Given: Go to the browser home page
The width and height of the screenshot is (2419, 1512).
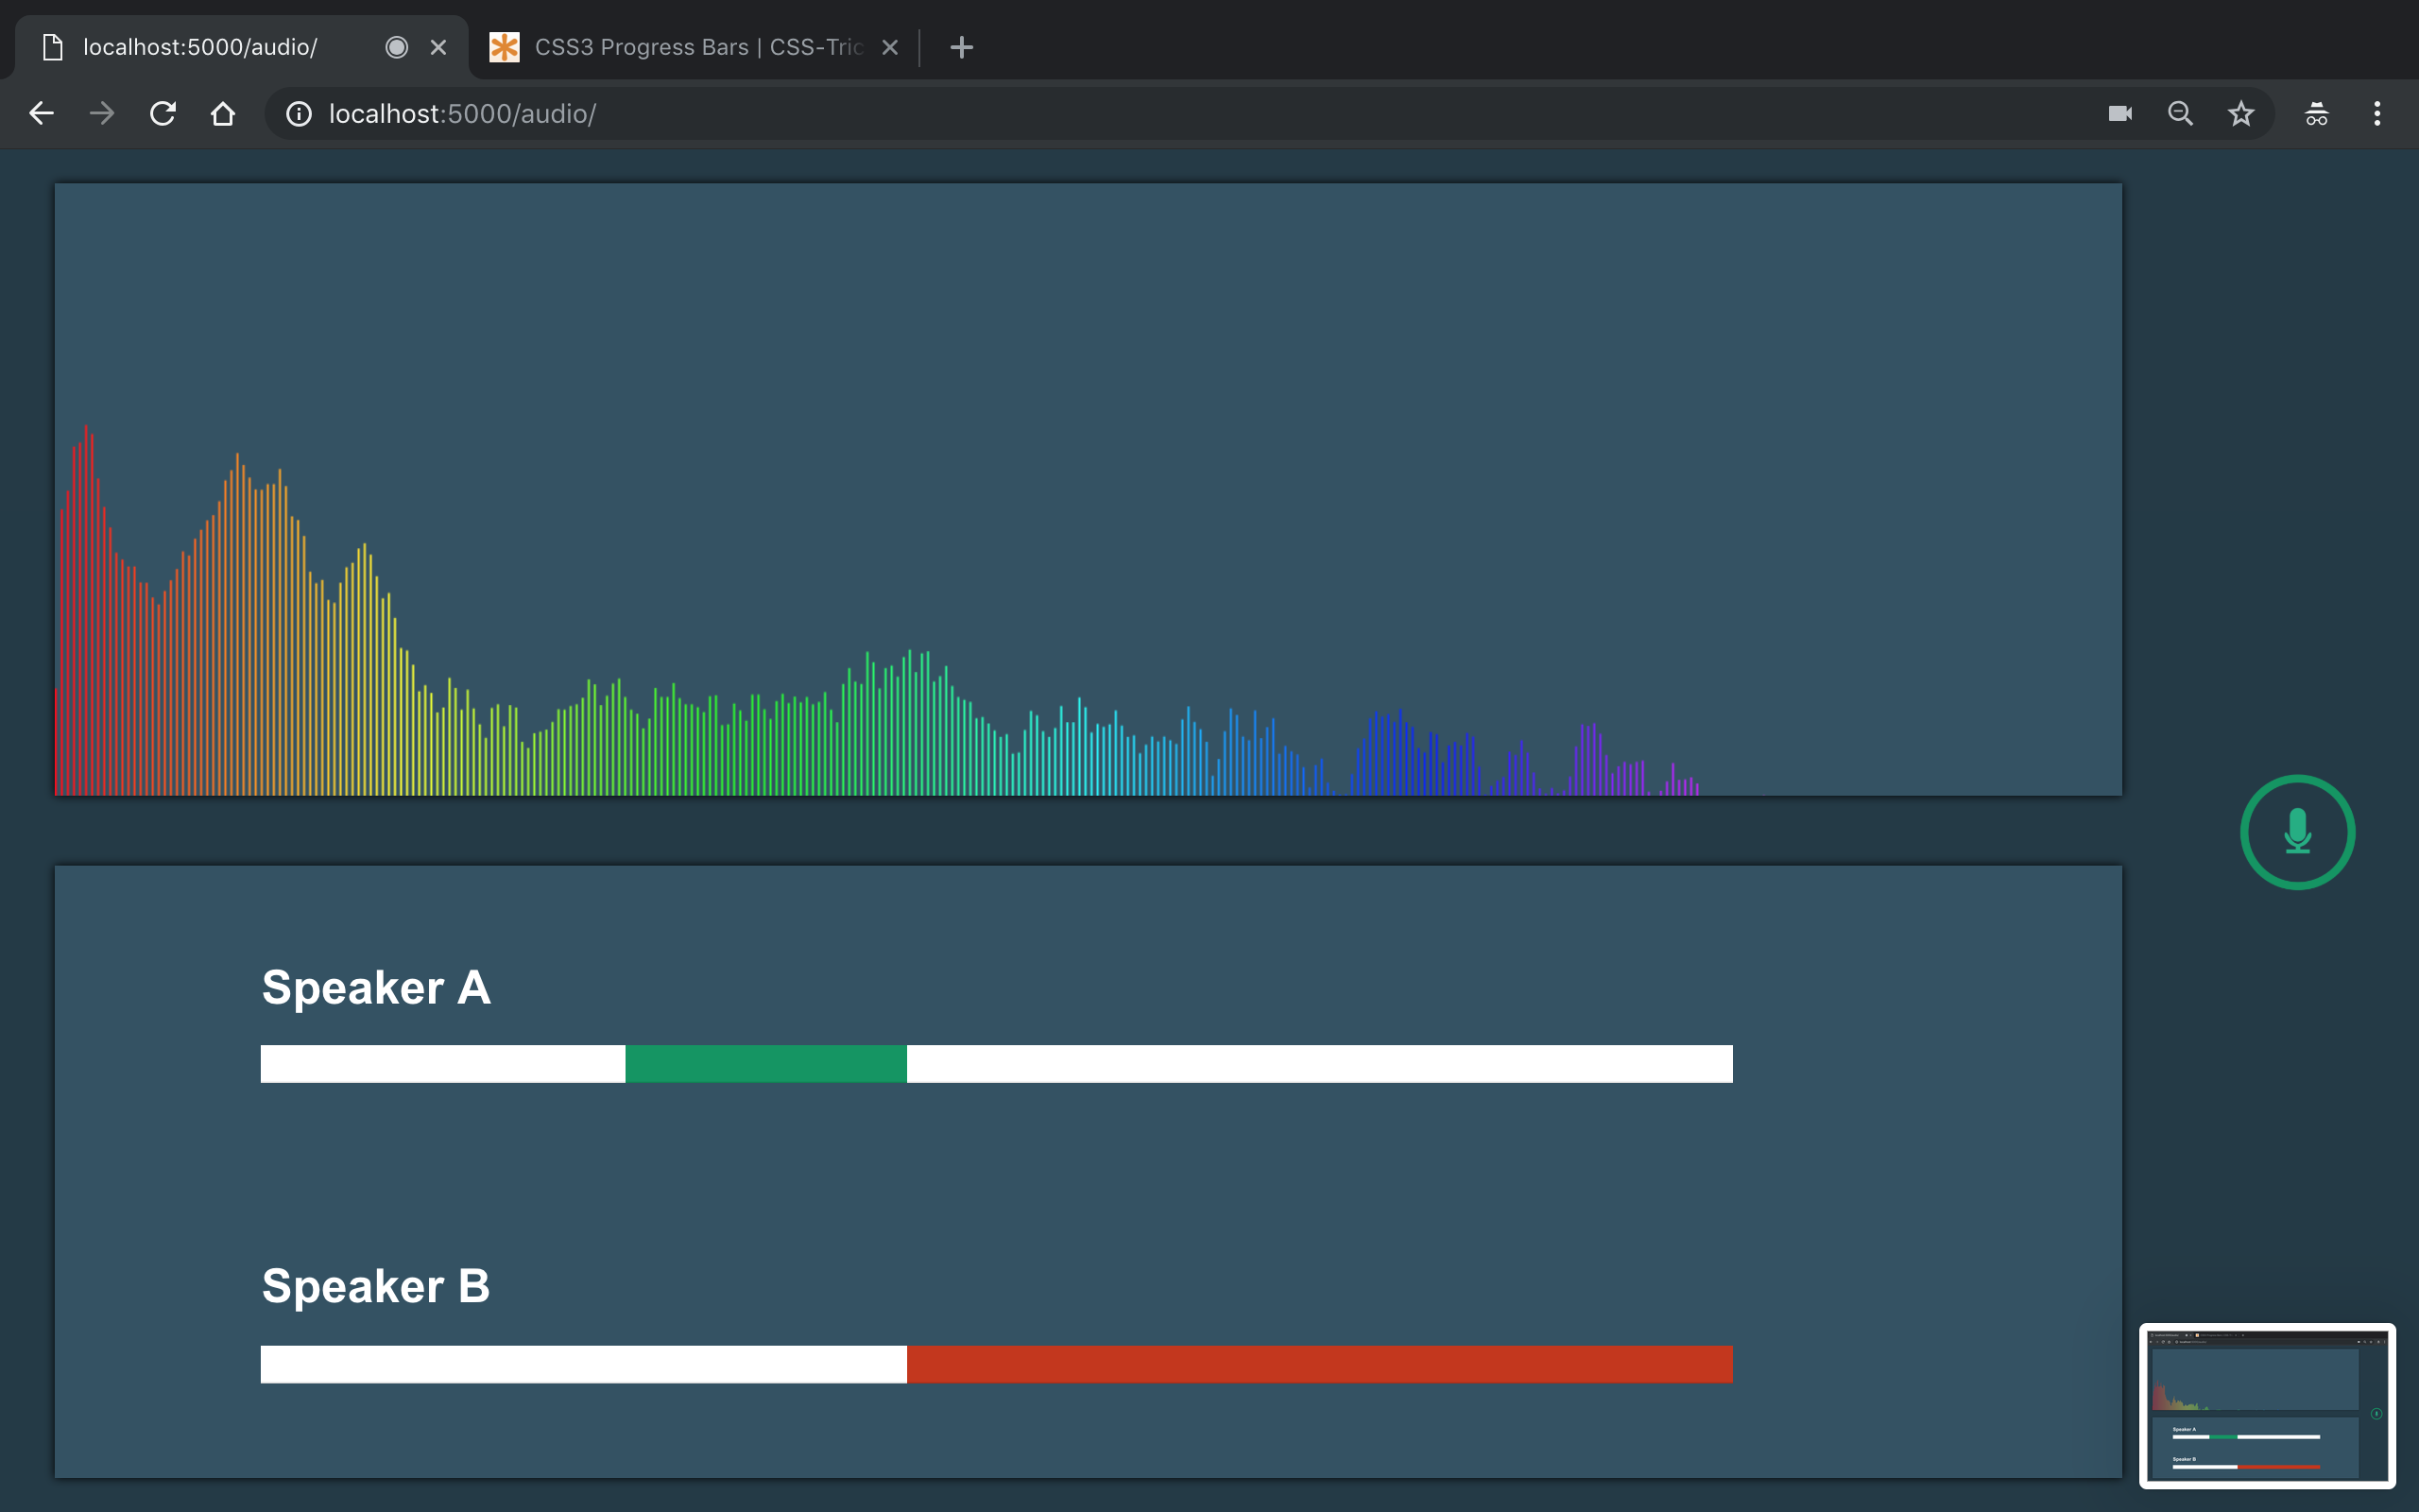Looking at the screenshot, I should click(223, 114).
